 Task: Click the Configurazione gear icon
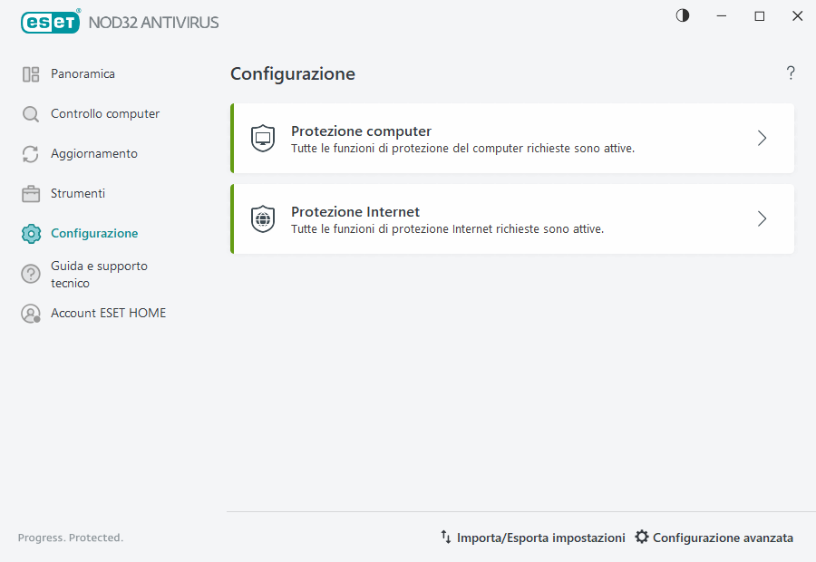click(30, 233)
